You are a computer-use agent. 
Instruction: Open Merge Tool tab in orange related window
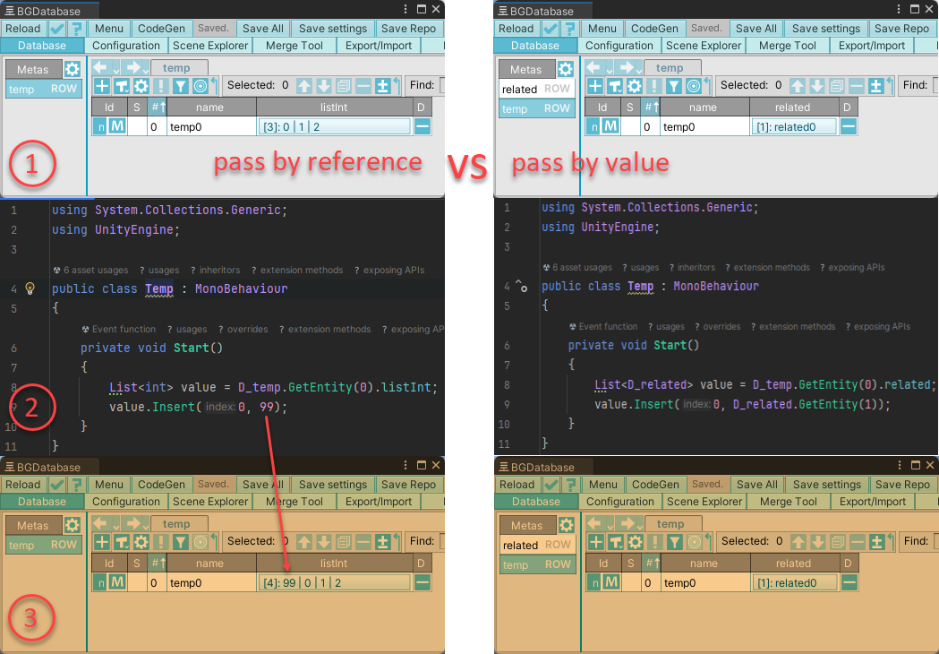[788, 502]
